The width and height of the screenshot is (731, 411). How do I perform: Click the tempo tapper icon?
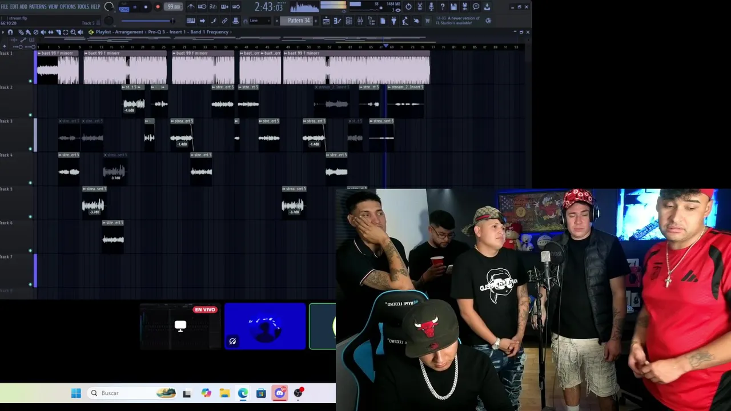(x=405, y=21)
